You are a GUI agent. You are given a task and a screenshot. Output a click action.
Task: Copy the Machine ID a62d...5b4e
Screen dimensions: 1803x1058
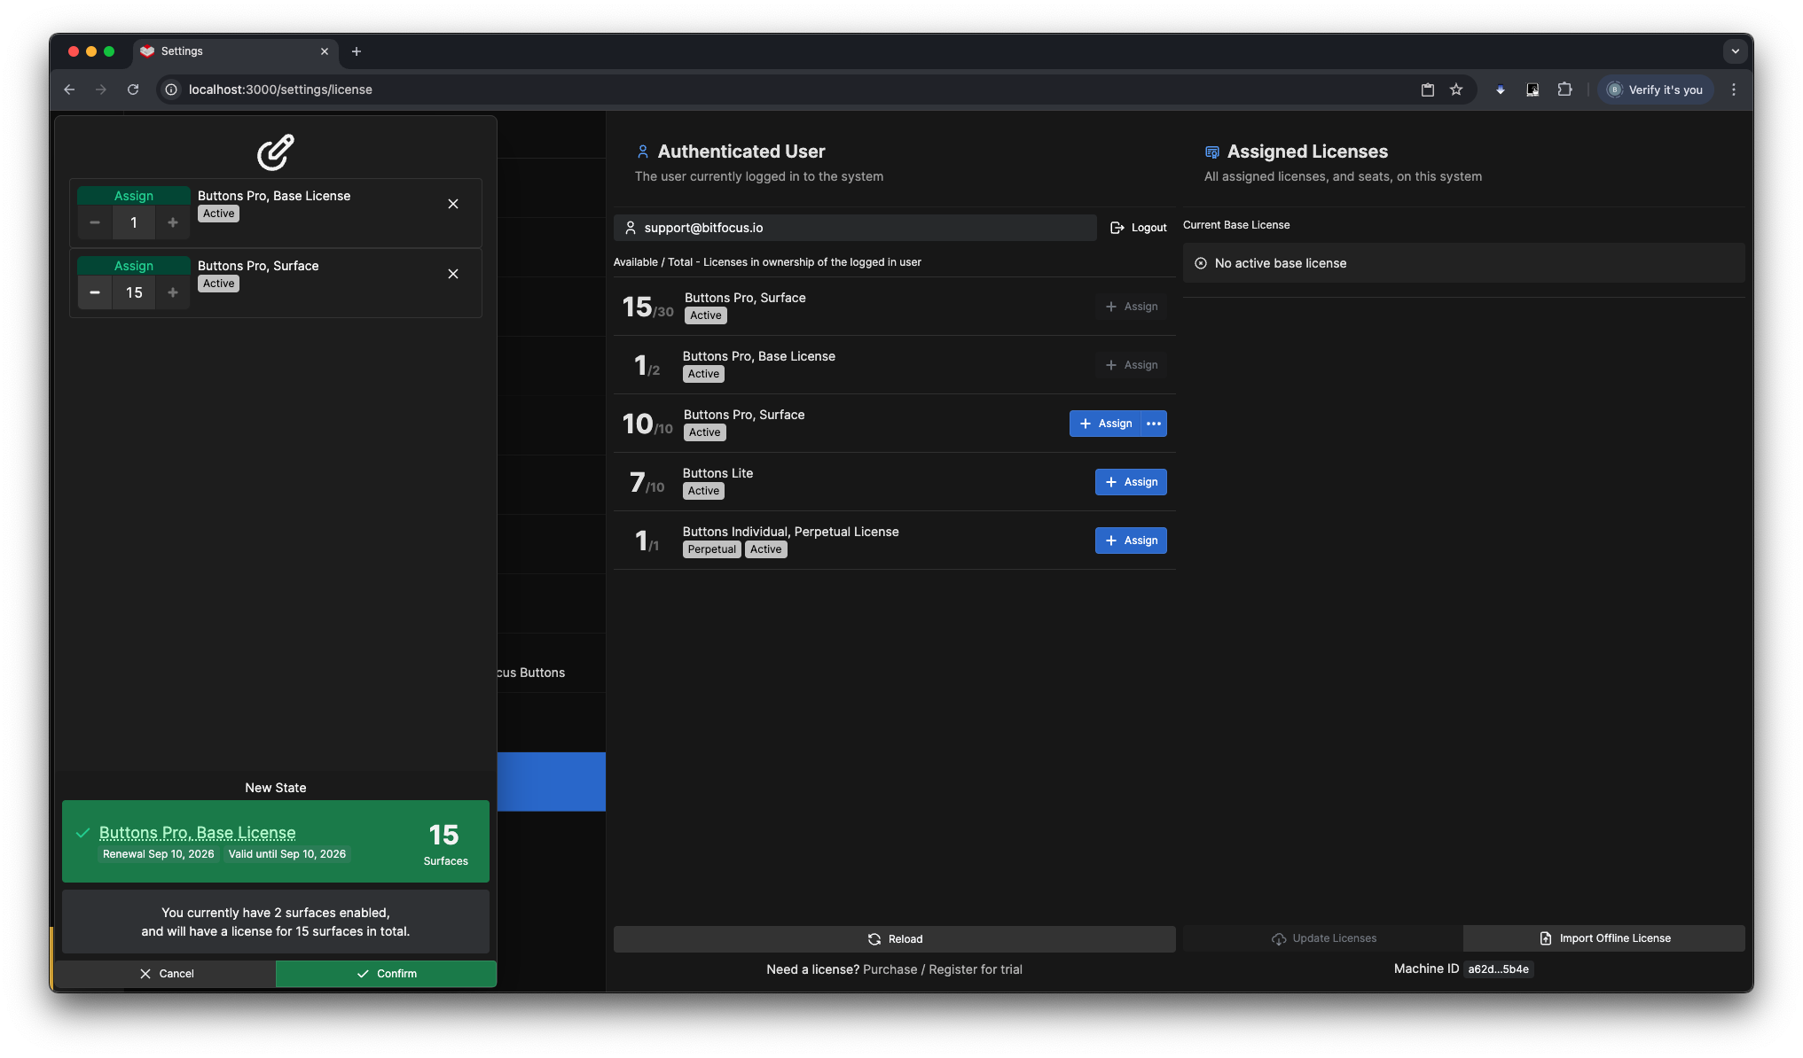pos(1498,969)
